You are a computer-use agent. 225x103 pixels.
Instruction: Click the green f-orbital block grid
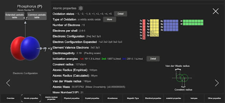193,22
